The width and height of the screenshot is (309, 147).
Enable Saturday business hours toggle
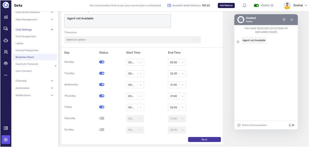point(102,118)
